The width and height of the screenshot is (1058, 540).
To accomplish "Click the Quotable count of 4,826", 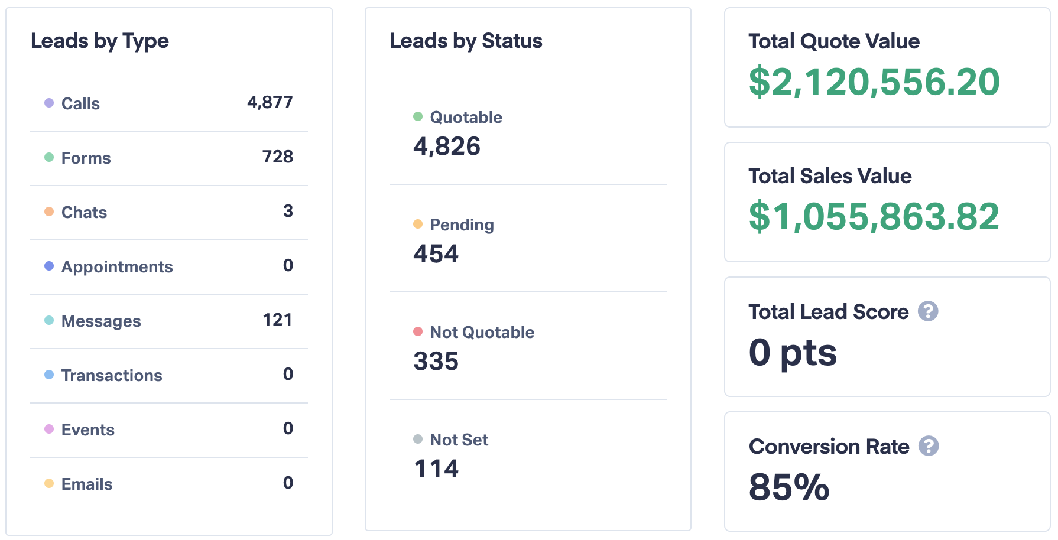I will pyautogui.click(x=447, y=146).
